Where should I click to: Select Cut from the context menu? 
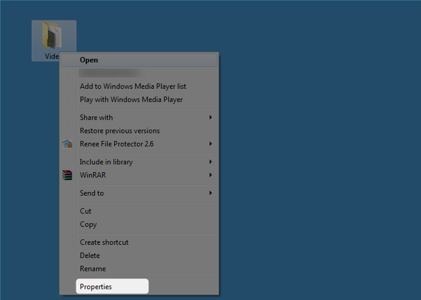86,211
